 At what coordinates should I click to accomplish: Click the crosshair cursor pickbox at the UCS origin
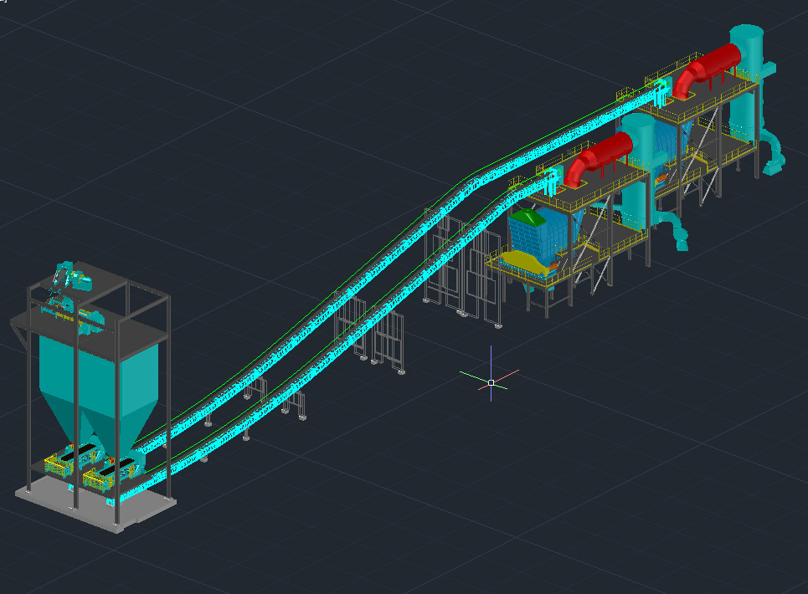(x=491, y=381)
